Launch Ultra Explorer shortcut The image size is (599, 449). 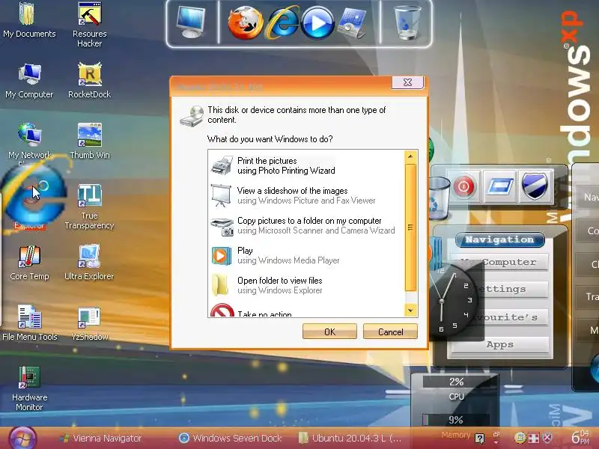(x=89, y=263)
